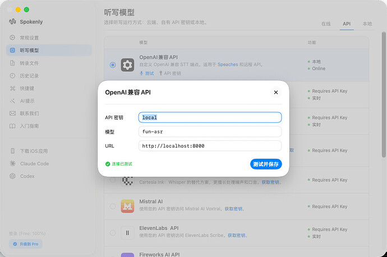This screenshot has width=387, height=257.
Task: Click the API 密钥 input field
Action: [x=210, y=117]
